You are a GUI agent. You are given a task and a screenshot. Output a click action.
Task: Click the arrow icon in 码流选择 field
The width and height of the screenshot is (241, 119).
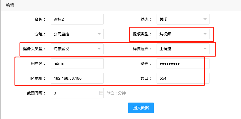point(205,49)
